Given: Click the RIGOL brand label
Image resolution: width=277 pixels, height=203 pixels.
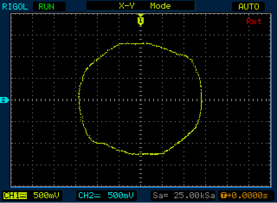Looking at the screenshot, I should (x=15, y=7).
